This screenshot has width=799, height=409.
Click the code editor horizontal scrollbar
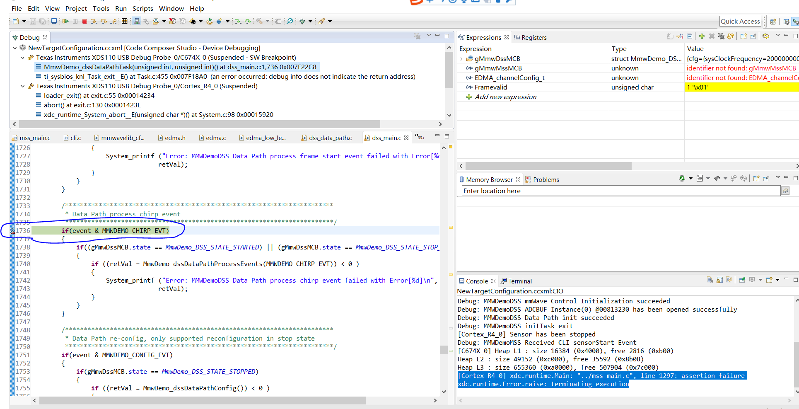coord(202,400)
